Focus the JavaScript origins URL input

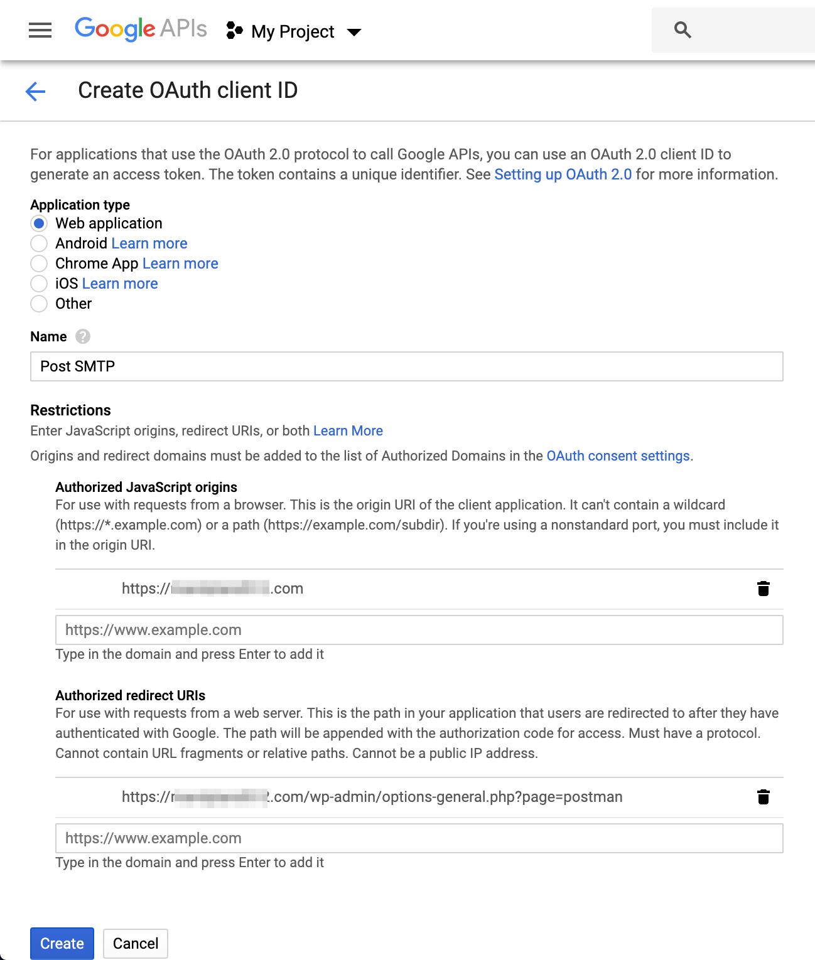pyautogui.click(x=419, y=630)
